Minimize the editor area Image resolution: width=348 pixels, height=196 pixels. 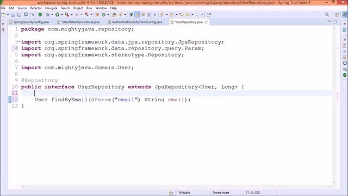point(330,22)
